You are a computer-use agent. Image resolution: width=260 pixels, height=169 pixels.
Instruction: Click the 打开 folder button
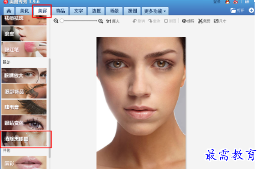click(237, 11)
